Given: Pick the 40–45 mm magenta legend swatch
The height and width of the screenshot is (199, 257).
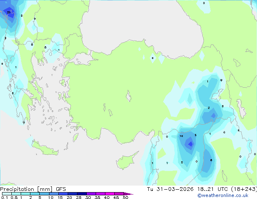Looking at the screenshot, I should 110,194.
